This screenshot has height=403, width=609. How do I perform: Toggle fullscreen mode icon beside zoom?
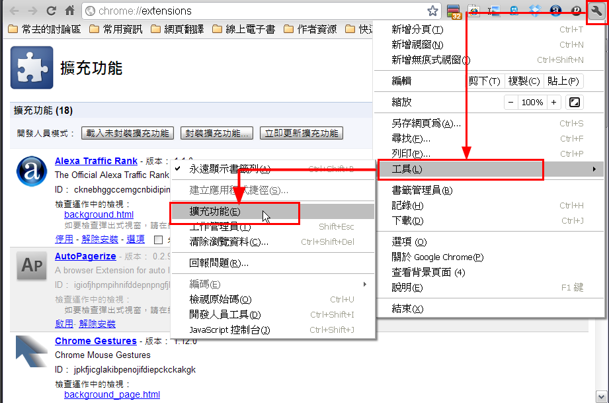pos(575,102)
